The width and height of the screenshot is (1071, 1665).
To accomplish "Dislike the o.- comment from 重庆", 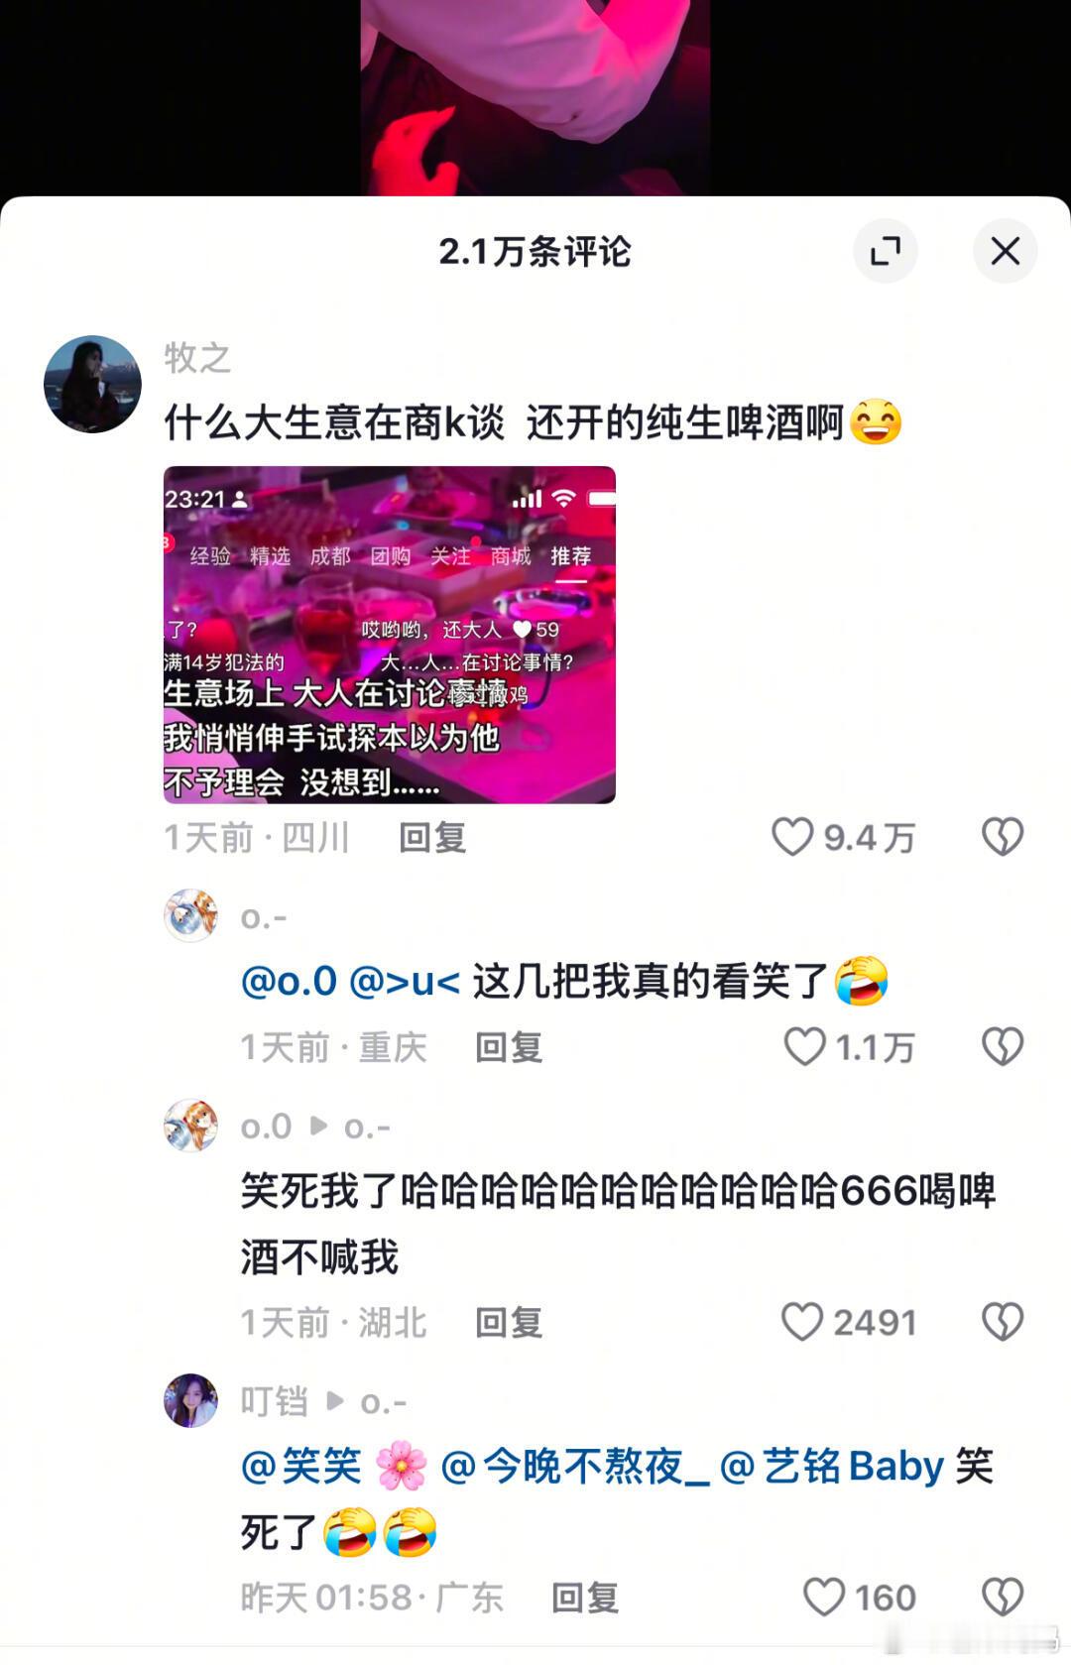I will point(1002,1046).
